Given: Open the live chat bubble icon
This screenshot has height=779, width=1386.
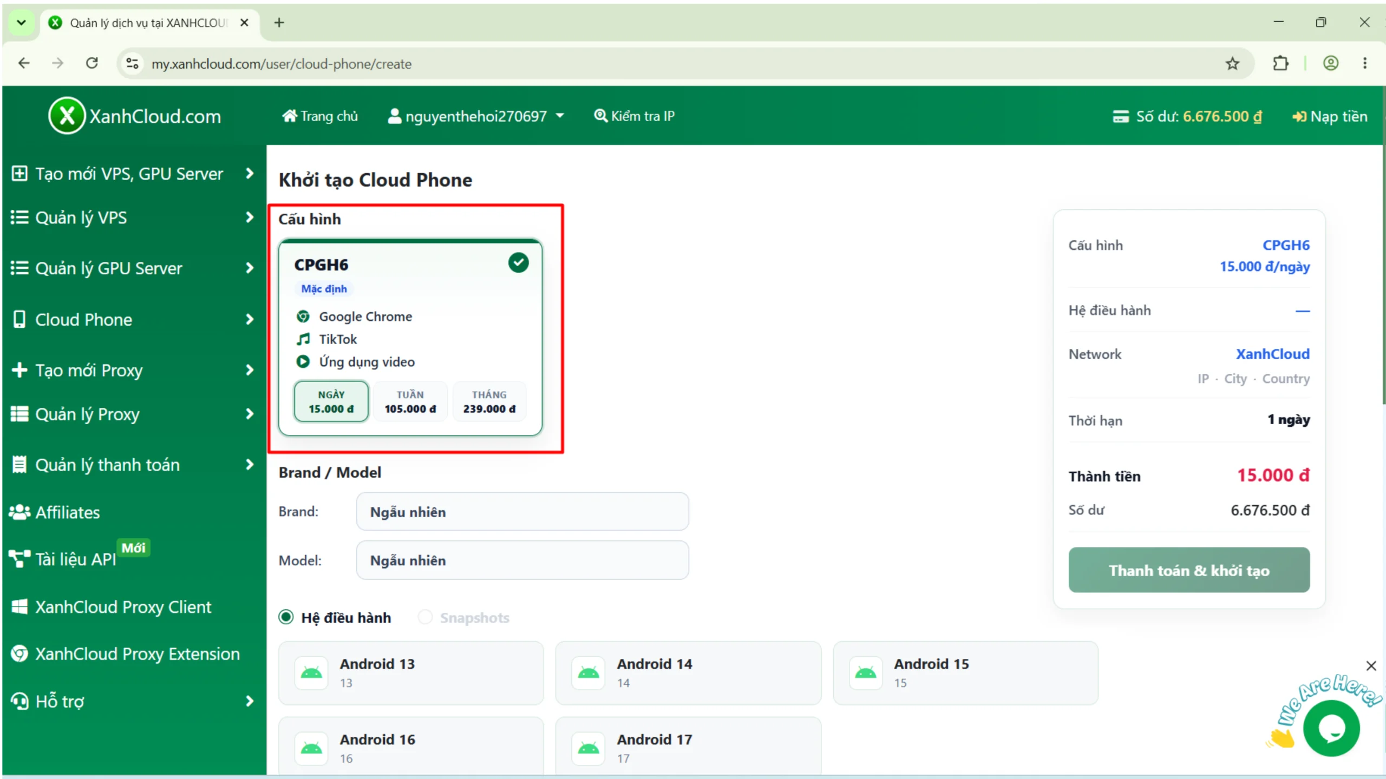Looking at the screenshot, I should coord(1331,729).
